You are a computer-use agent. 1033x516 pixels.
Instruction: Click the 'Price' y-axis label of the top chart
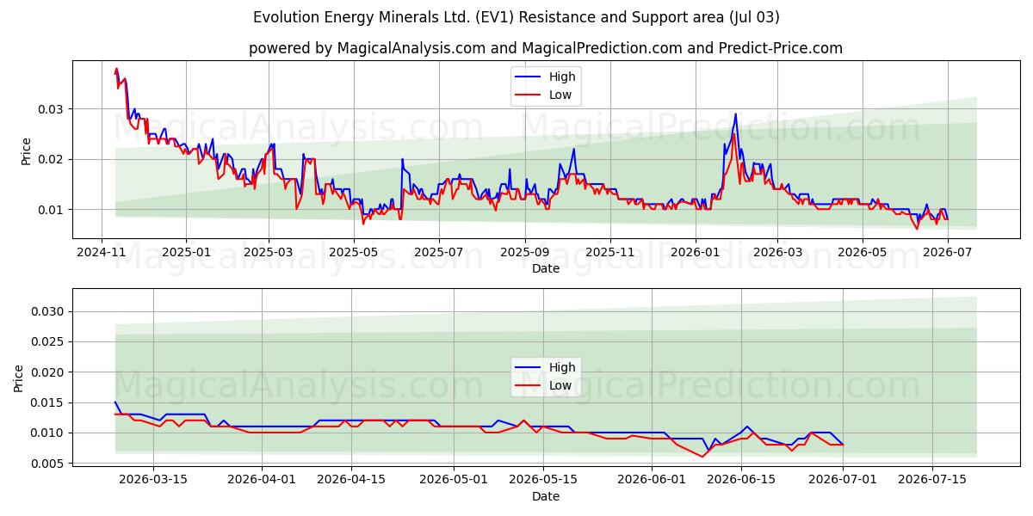point(26,151)
